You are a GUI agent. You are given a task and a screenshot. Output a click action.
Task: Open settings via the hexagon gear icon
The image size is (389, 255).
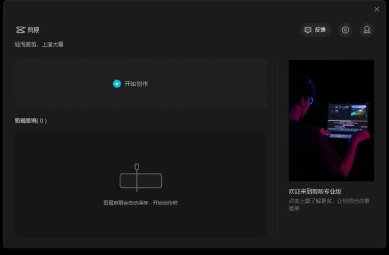pos(345,30)
